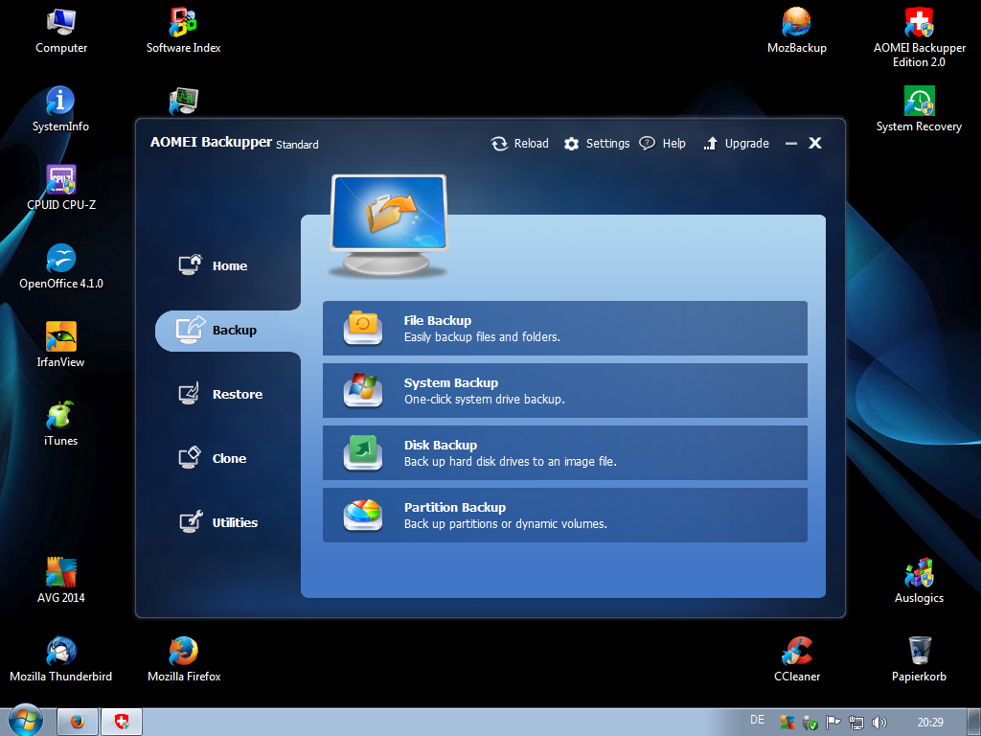Viewport: 981px width, 736px height.
Task: Click the Upgrade arrow icon
Action: [710, 144]
